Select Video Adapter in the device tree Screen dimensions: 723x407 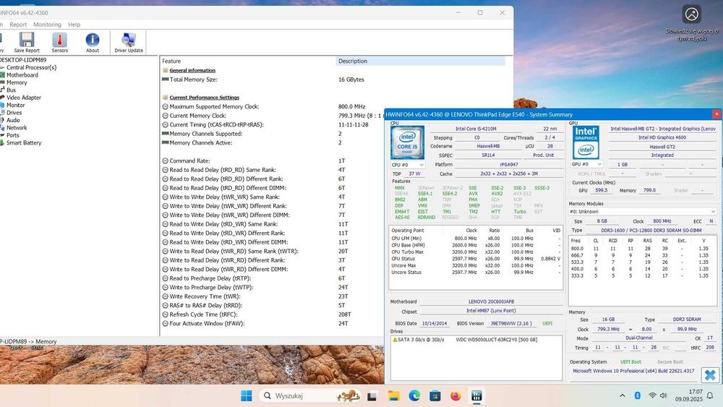pos(24,98)
